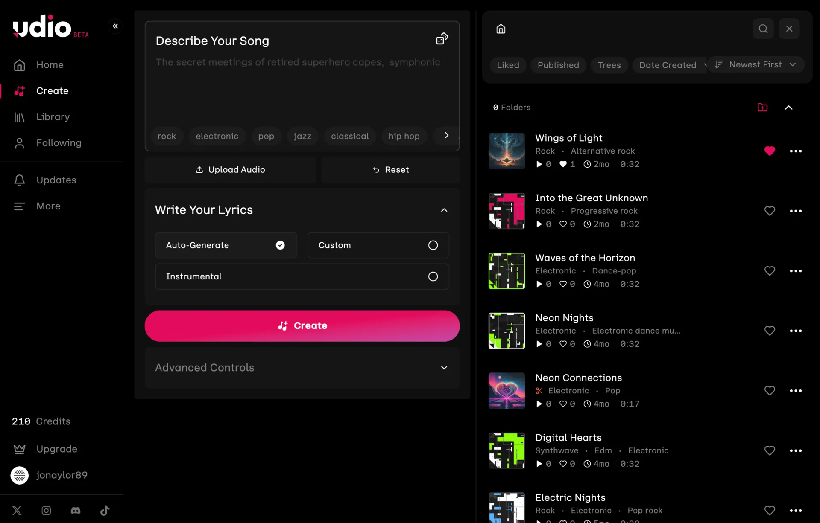820x523 pixels.
Task: Expand the Advanced Controls section
Action: (444, 367)
